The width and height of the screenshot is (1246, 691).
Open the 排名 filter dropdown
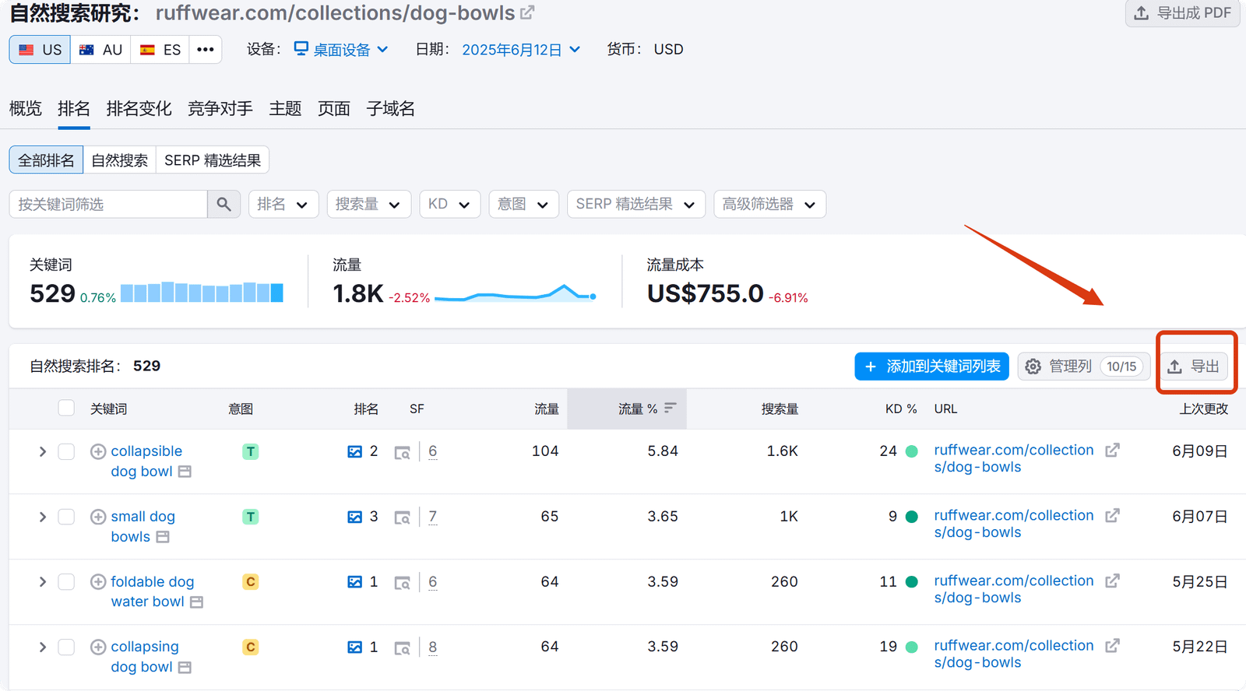pyautogui.click(x=283, y=204)
